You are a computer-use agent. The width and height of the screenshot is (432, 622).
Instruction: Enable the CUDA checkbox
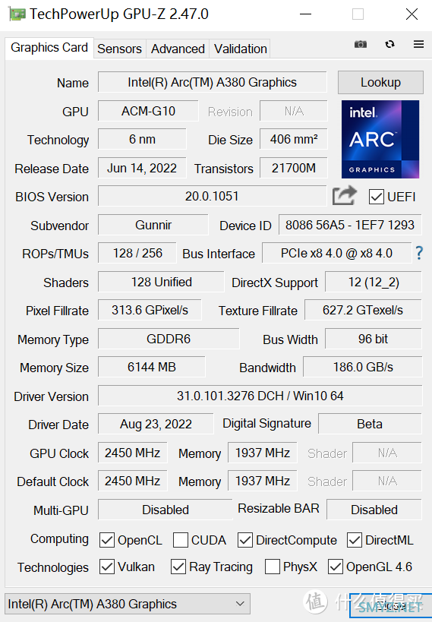click(181, 540)
